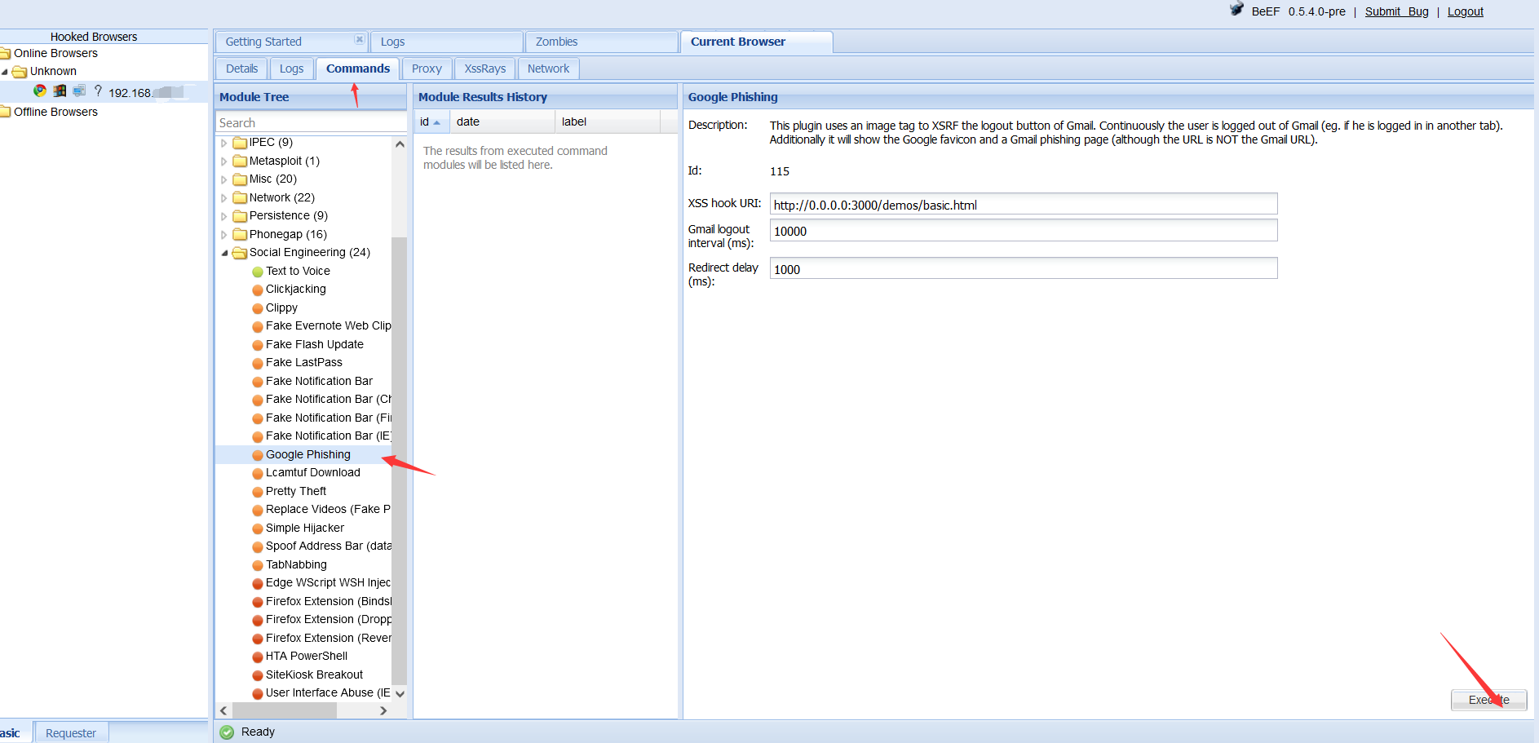Expand the Metasploit (1) folder arrow
The image size is (1539, 743).
coord(224,161)
